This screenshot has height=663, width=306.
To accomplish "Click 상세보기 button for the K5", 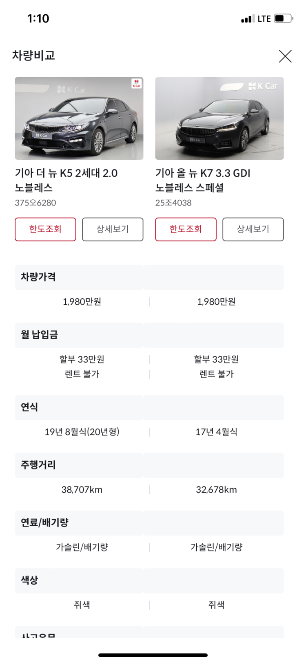I will 113,229.
